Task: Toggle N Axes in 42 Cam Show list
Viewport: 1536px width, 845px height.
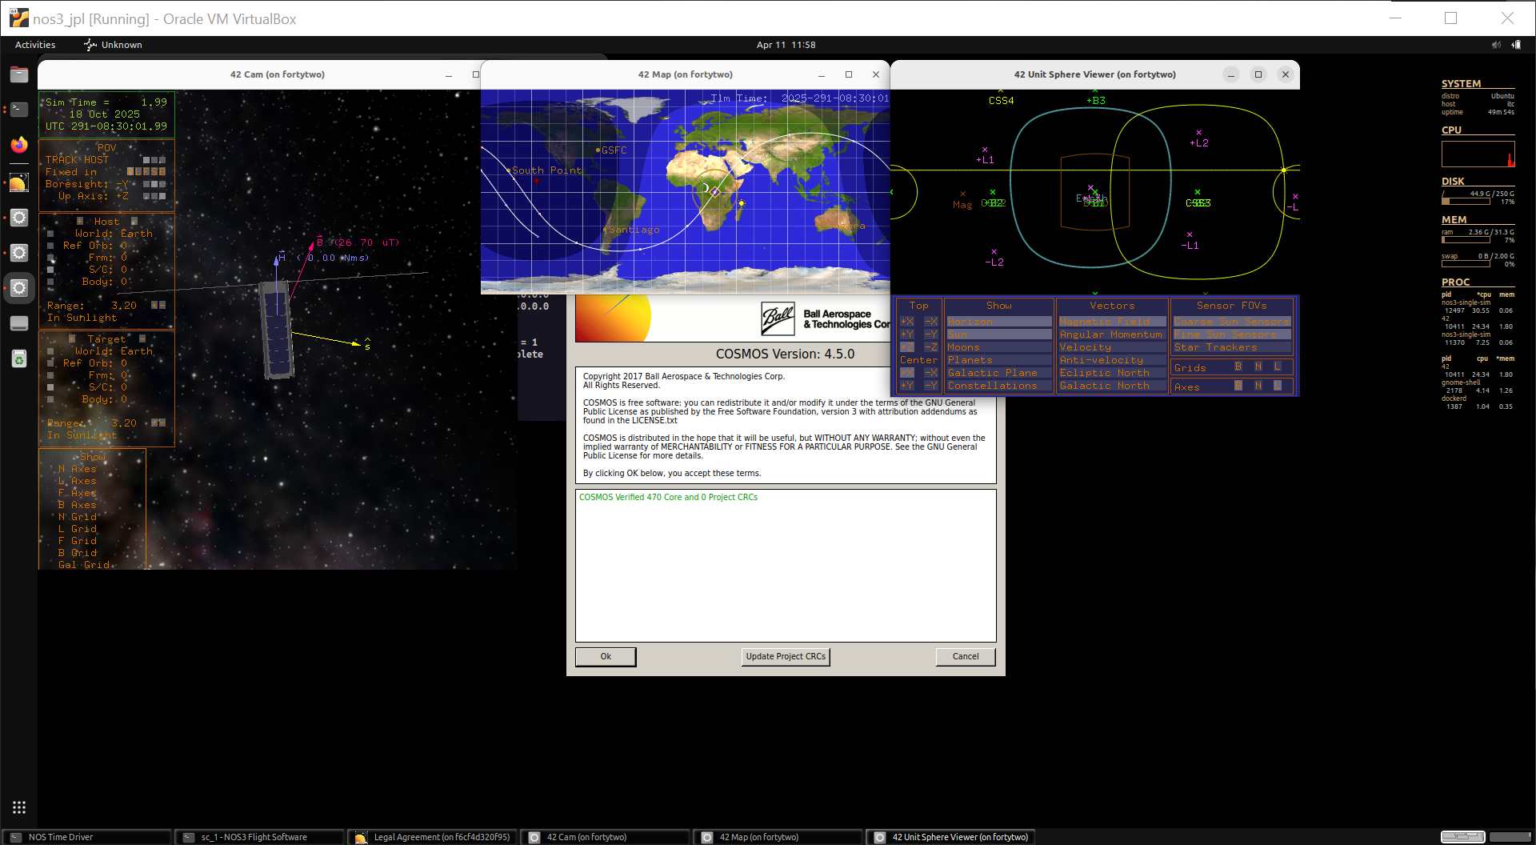Action: (x=77, y=469)
